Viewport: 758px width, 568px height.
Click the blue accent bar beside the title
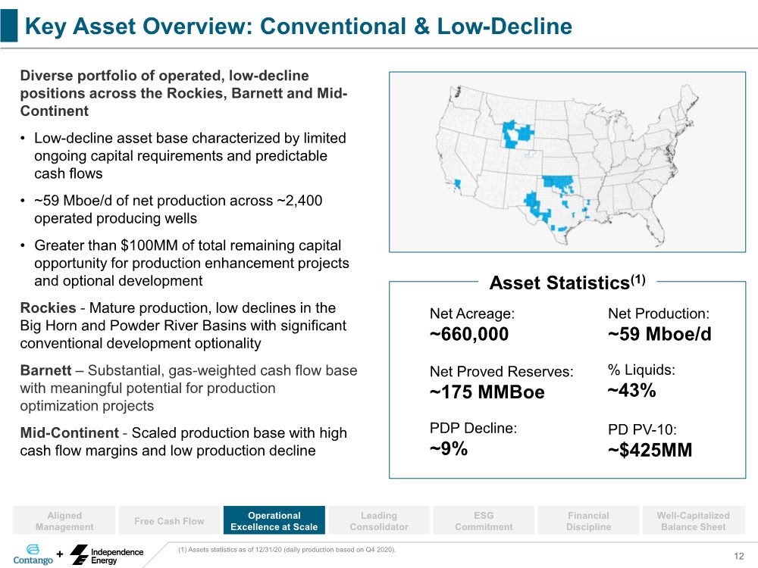pyautogui.click(x=8, y=27)
